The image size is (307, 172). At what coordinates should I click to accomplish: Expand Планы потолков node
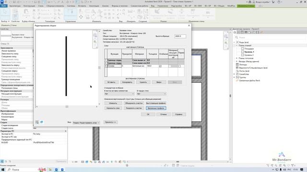236,58
